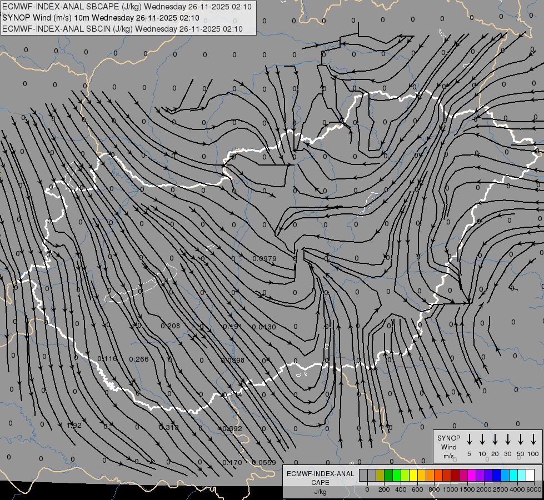
Task: Click the 600 tick label on CAPE scale
Action: [417, 489]
